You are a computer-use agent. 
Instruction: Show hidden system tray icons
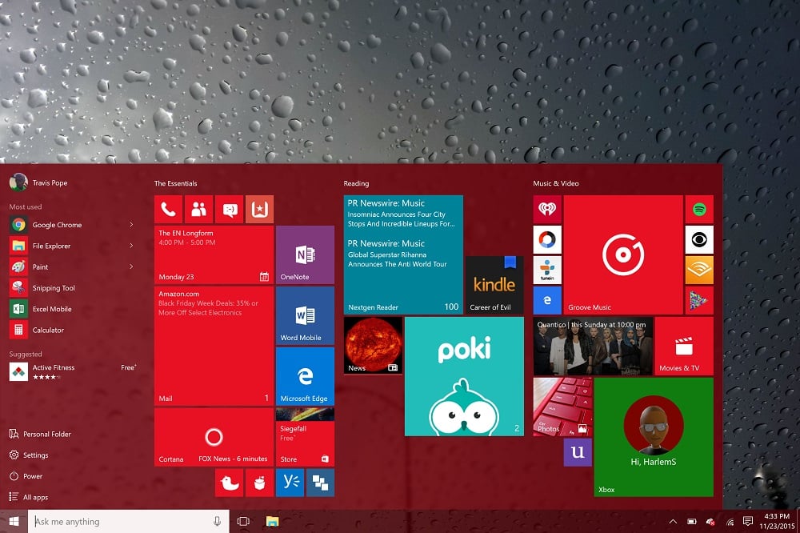pyautogui.click(x=673, y=521)
